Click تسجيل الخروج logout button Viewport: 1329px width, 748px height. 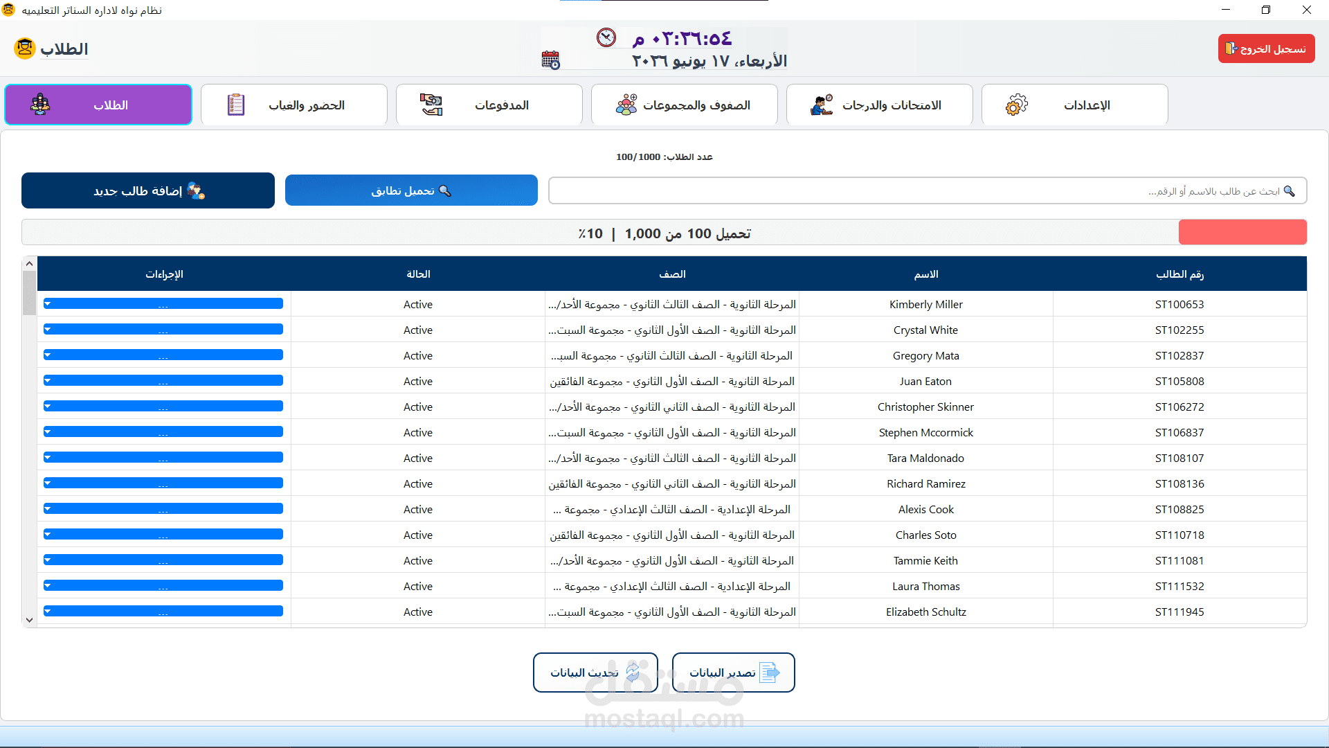point(1266,48)
